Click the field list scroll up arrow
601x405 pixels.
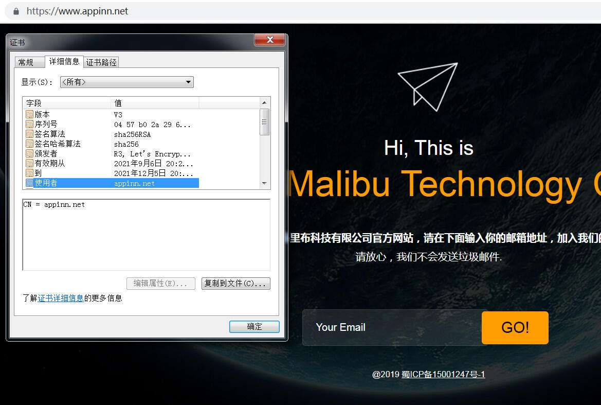[x=264, y=103]
